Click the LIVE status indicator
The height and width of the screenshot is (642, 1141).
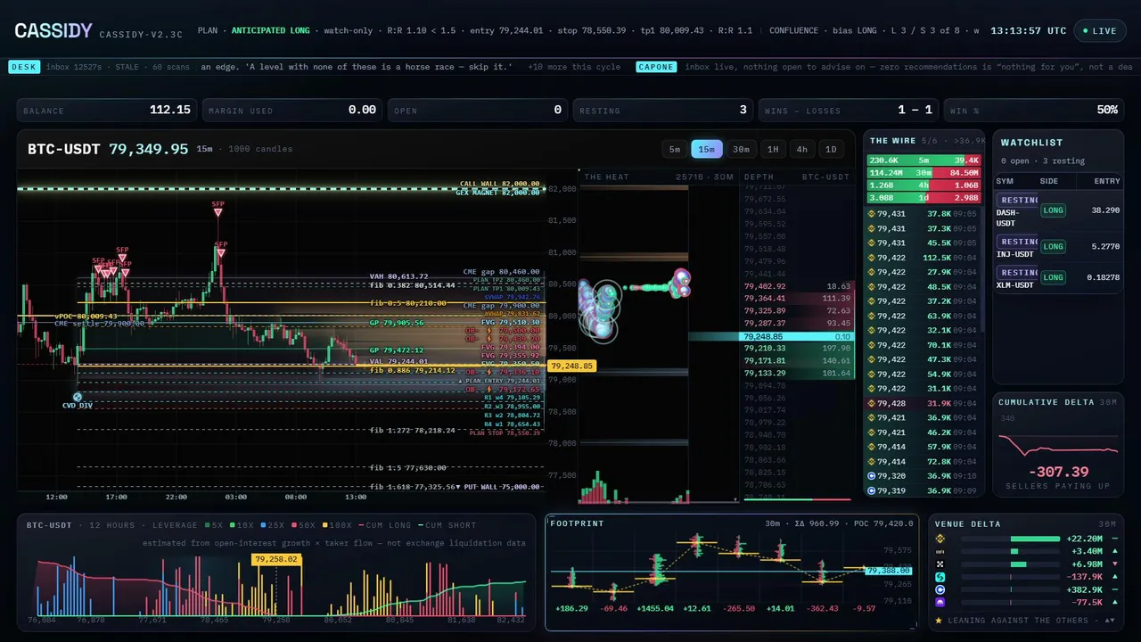1099,31
